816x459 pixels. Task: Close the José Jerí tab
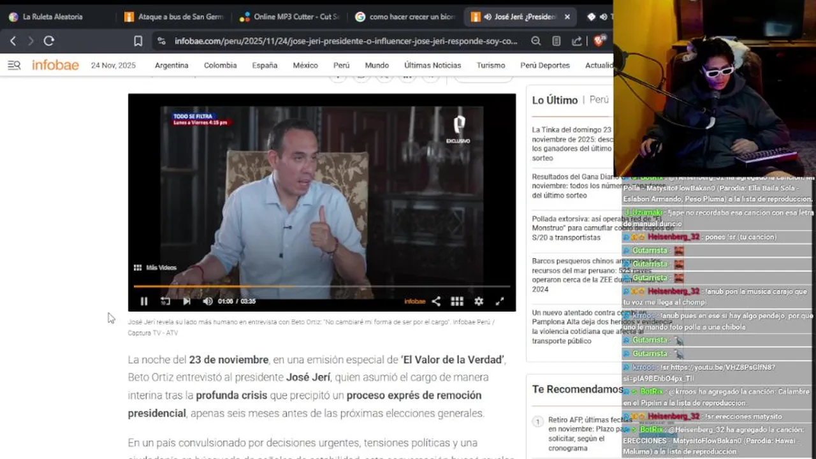click(567, 17)
